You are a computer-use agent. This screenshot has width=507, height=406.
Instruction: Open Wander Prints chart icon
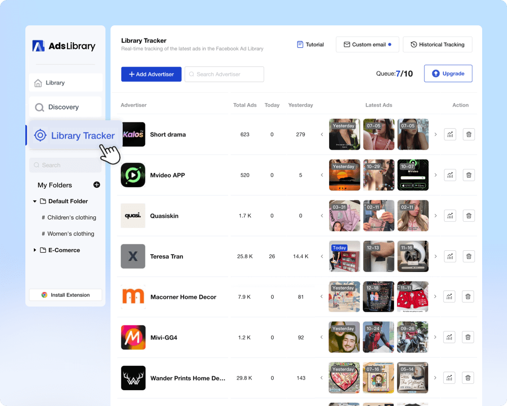pos(449,378)
